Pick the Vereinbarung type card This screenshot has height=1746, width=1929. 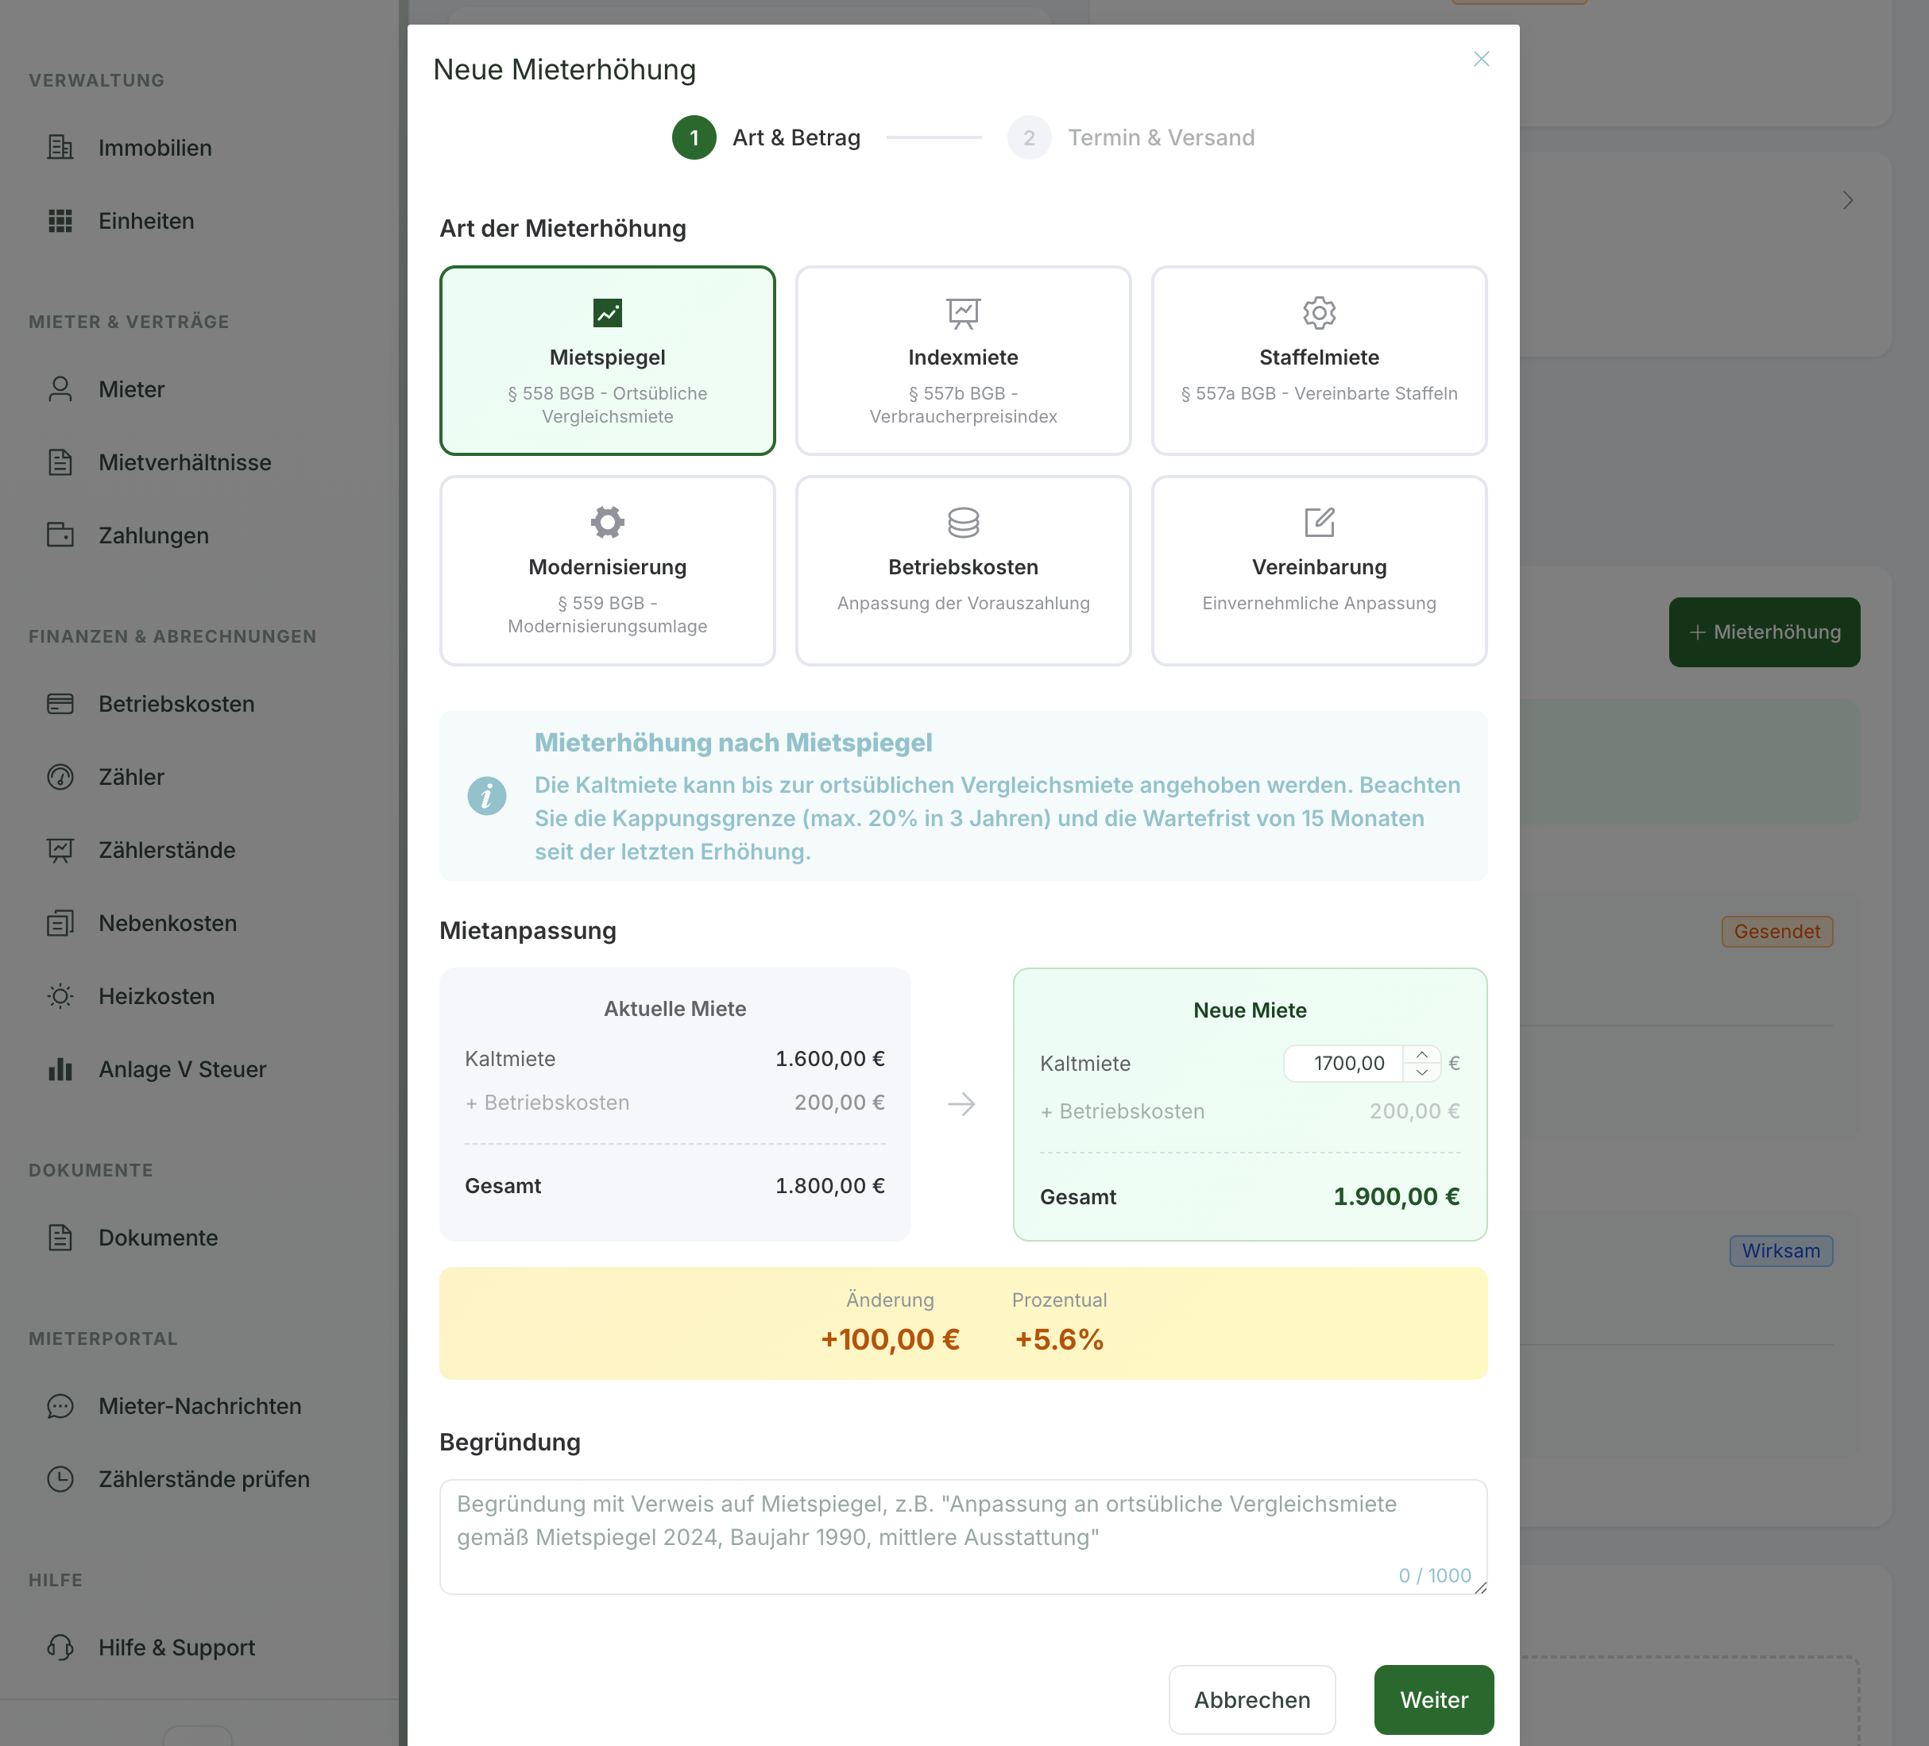coord(1319,584)
